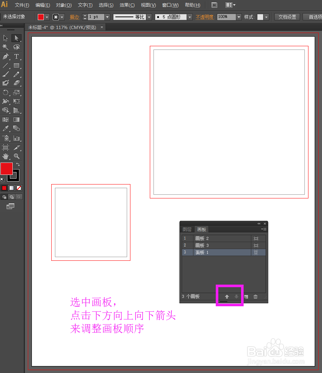
Task: Select the Free Transform tool
Action: tap(16, 101)
